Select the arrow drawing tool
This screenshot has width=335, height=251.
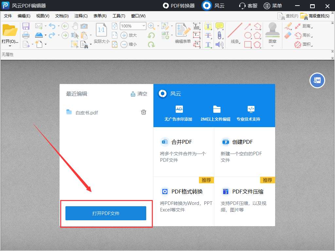248,26
